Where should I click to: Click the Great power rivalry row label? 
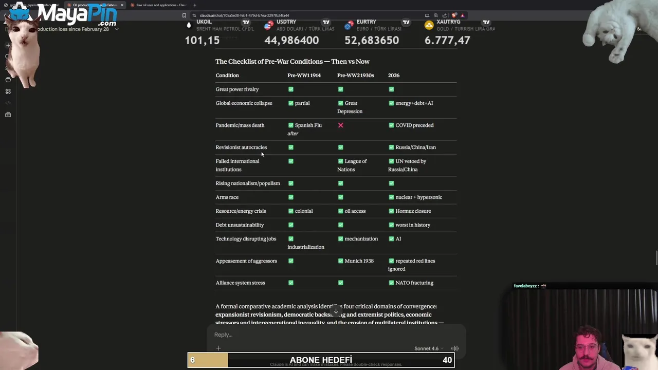(237, 89)
